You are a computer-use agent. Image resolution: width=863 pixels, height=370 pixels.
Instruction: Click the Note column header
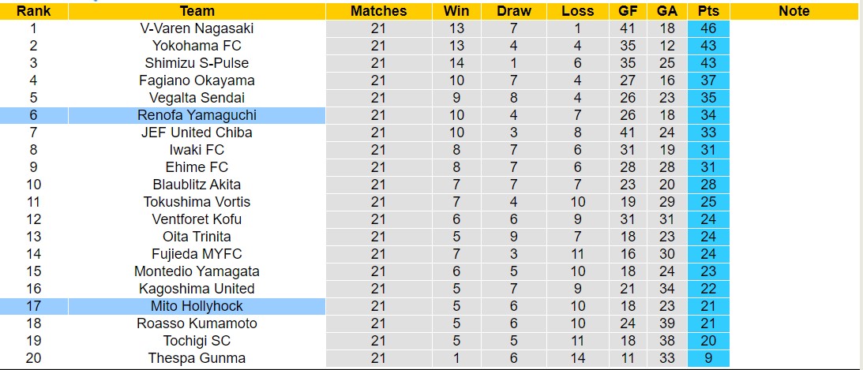(794, 11)
